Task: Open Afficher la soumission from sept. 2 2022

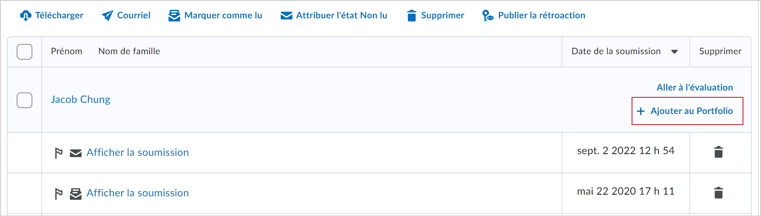Action: pos(138,152)
